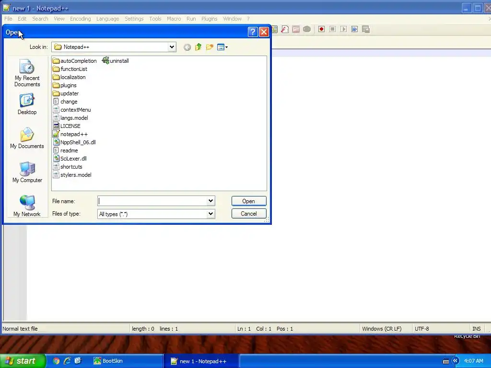Image resolution: width=491 pixels, height=368 pixels.
Task: Expand hidden system tray icons arrow
Action: tap(455, 361)
